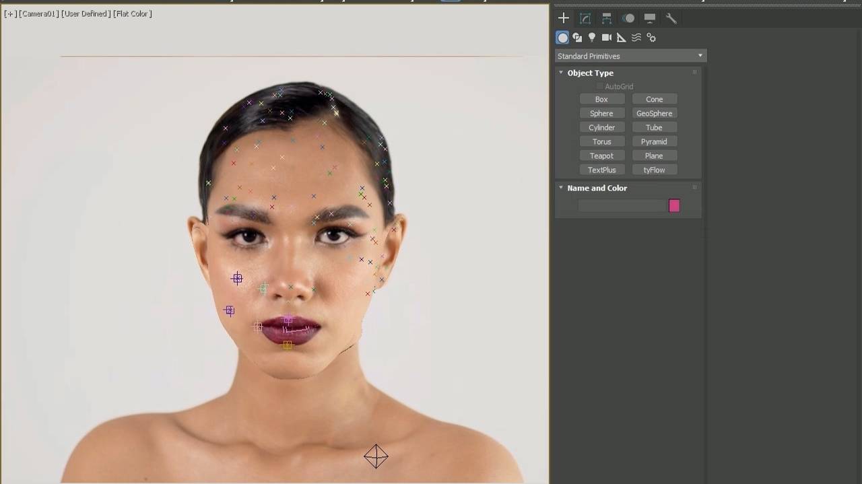Open the pink object color swatch

[x=674, y=205]
